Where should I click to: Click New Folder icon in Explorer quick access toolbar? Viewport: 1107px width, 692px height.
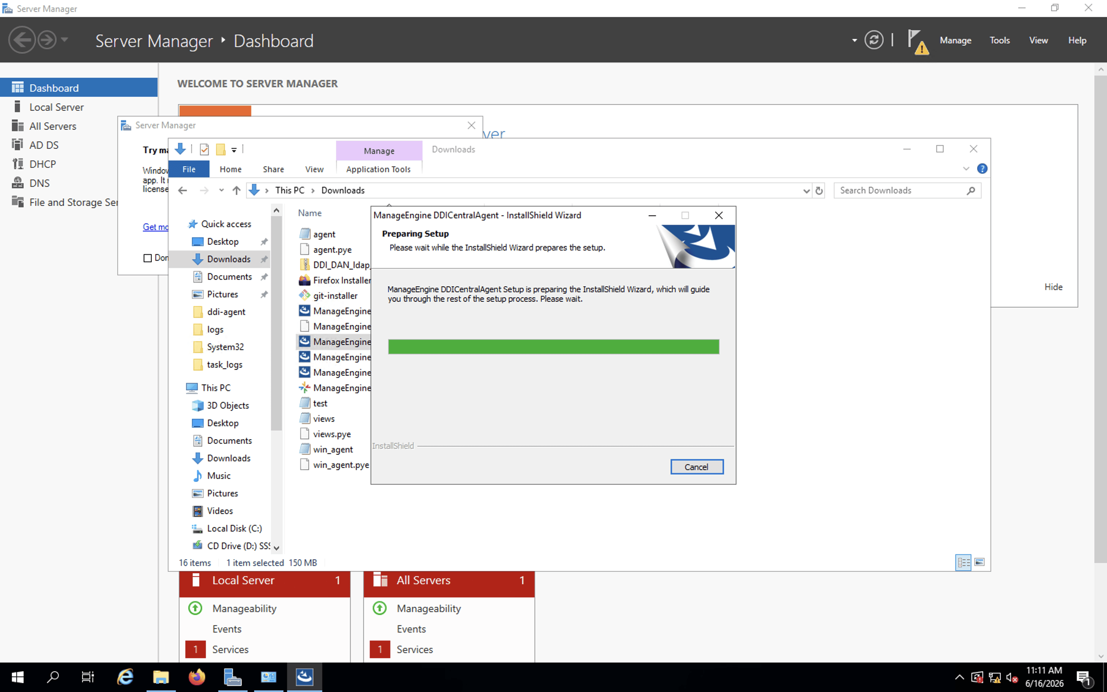point(220,149)
